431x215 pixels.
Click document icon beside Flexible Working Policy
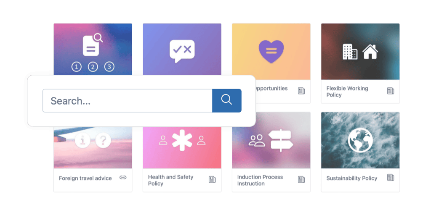(391, 91)
